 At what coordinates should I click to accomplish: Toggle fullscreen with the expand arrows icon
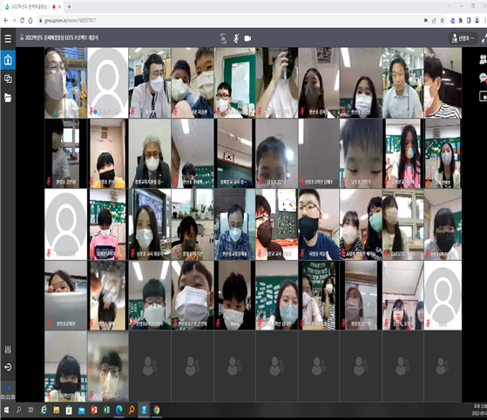point(484,38)
